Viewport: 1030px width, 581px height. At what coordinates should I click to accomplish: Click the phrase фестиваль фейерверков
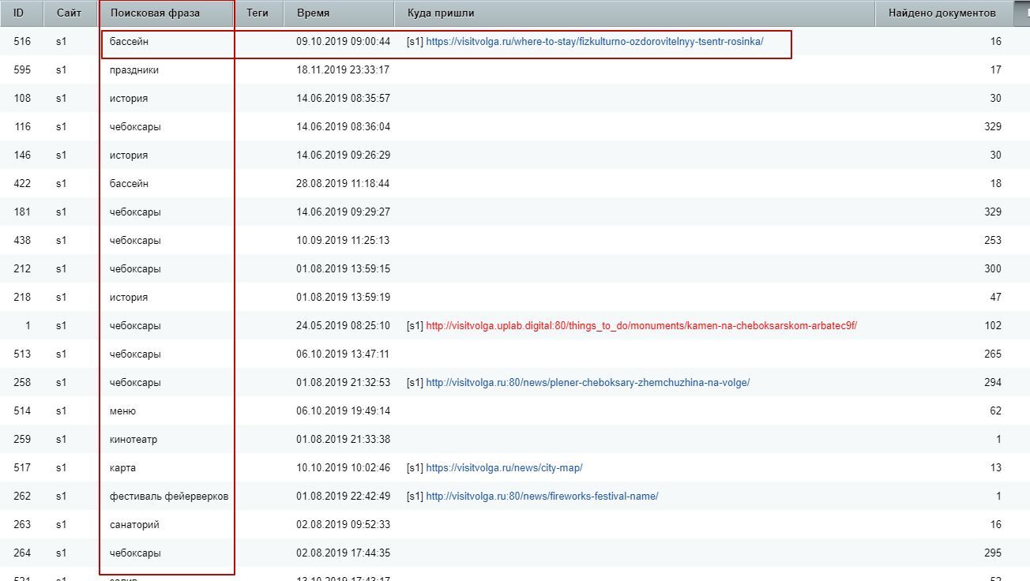click(169, 497)
